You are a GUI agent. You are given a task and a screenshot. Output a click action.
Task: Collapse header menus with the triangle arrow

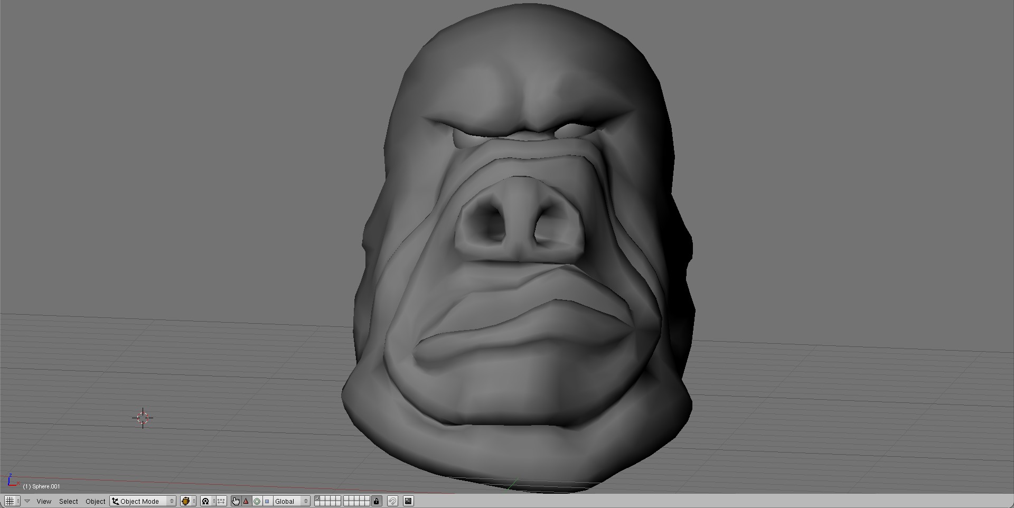click(27, 501)
